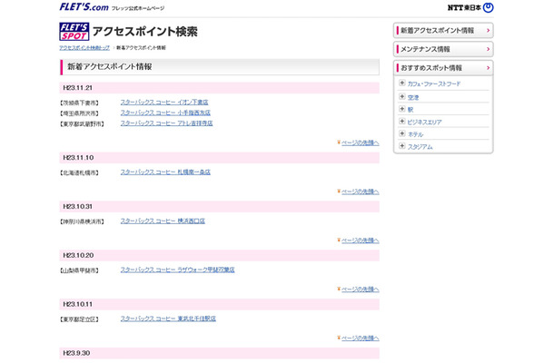Open おすすめスポット情報 sidebar menu

pyautogui.click(x=443, y=68)
